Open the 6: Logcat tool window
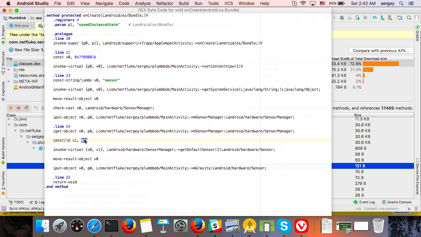421x237 pixels. [x=37, y=202]
